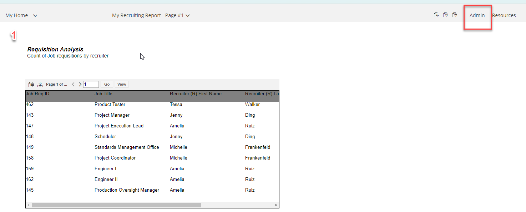This screenshot has height=212, width=526.
Task: Open the Resources menu
Action: click(x=504, y=15)
